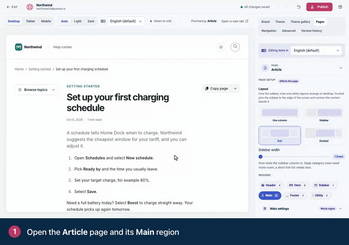The image size is (349, 245).
Task: Click the Northwind lifebuoy logo icon
Action: (x=30, y=7)
